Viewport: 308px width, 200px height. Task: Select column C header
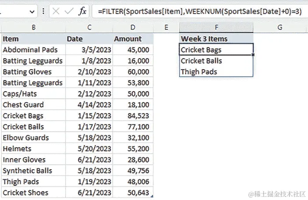[x=89, y=27]
